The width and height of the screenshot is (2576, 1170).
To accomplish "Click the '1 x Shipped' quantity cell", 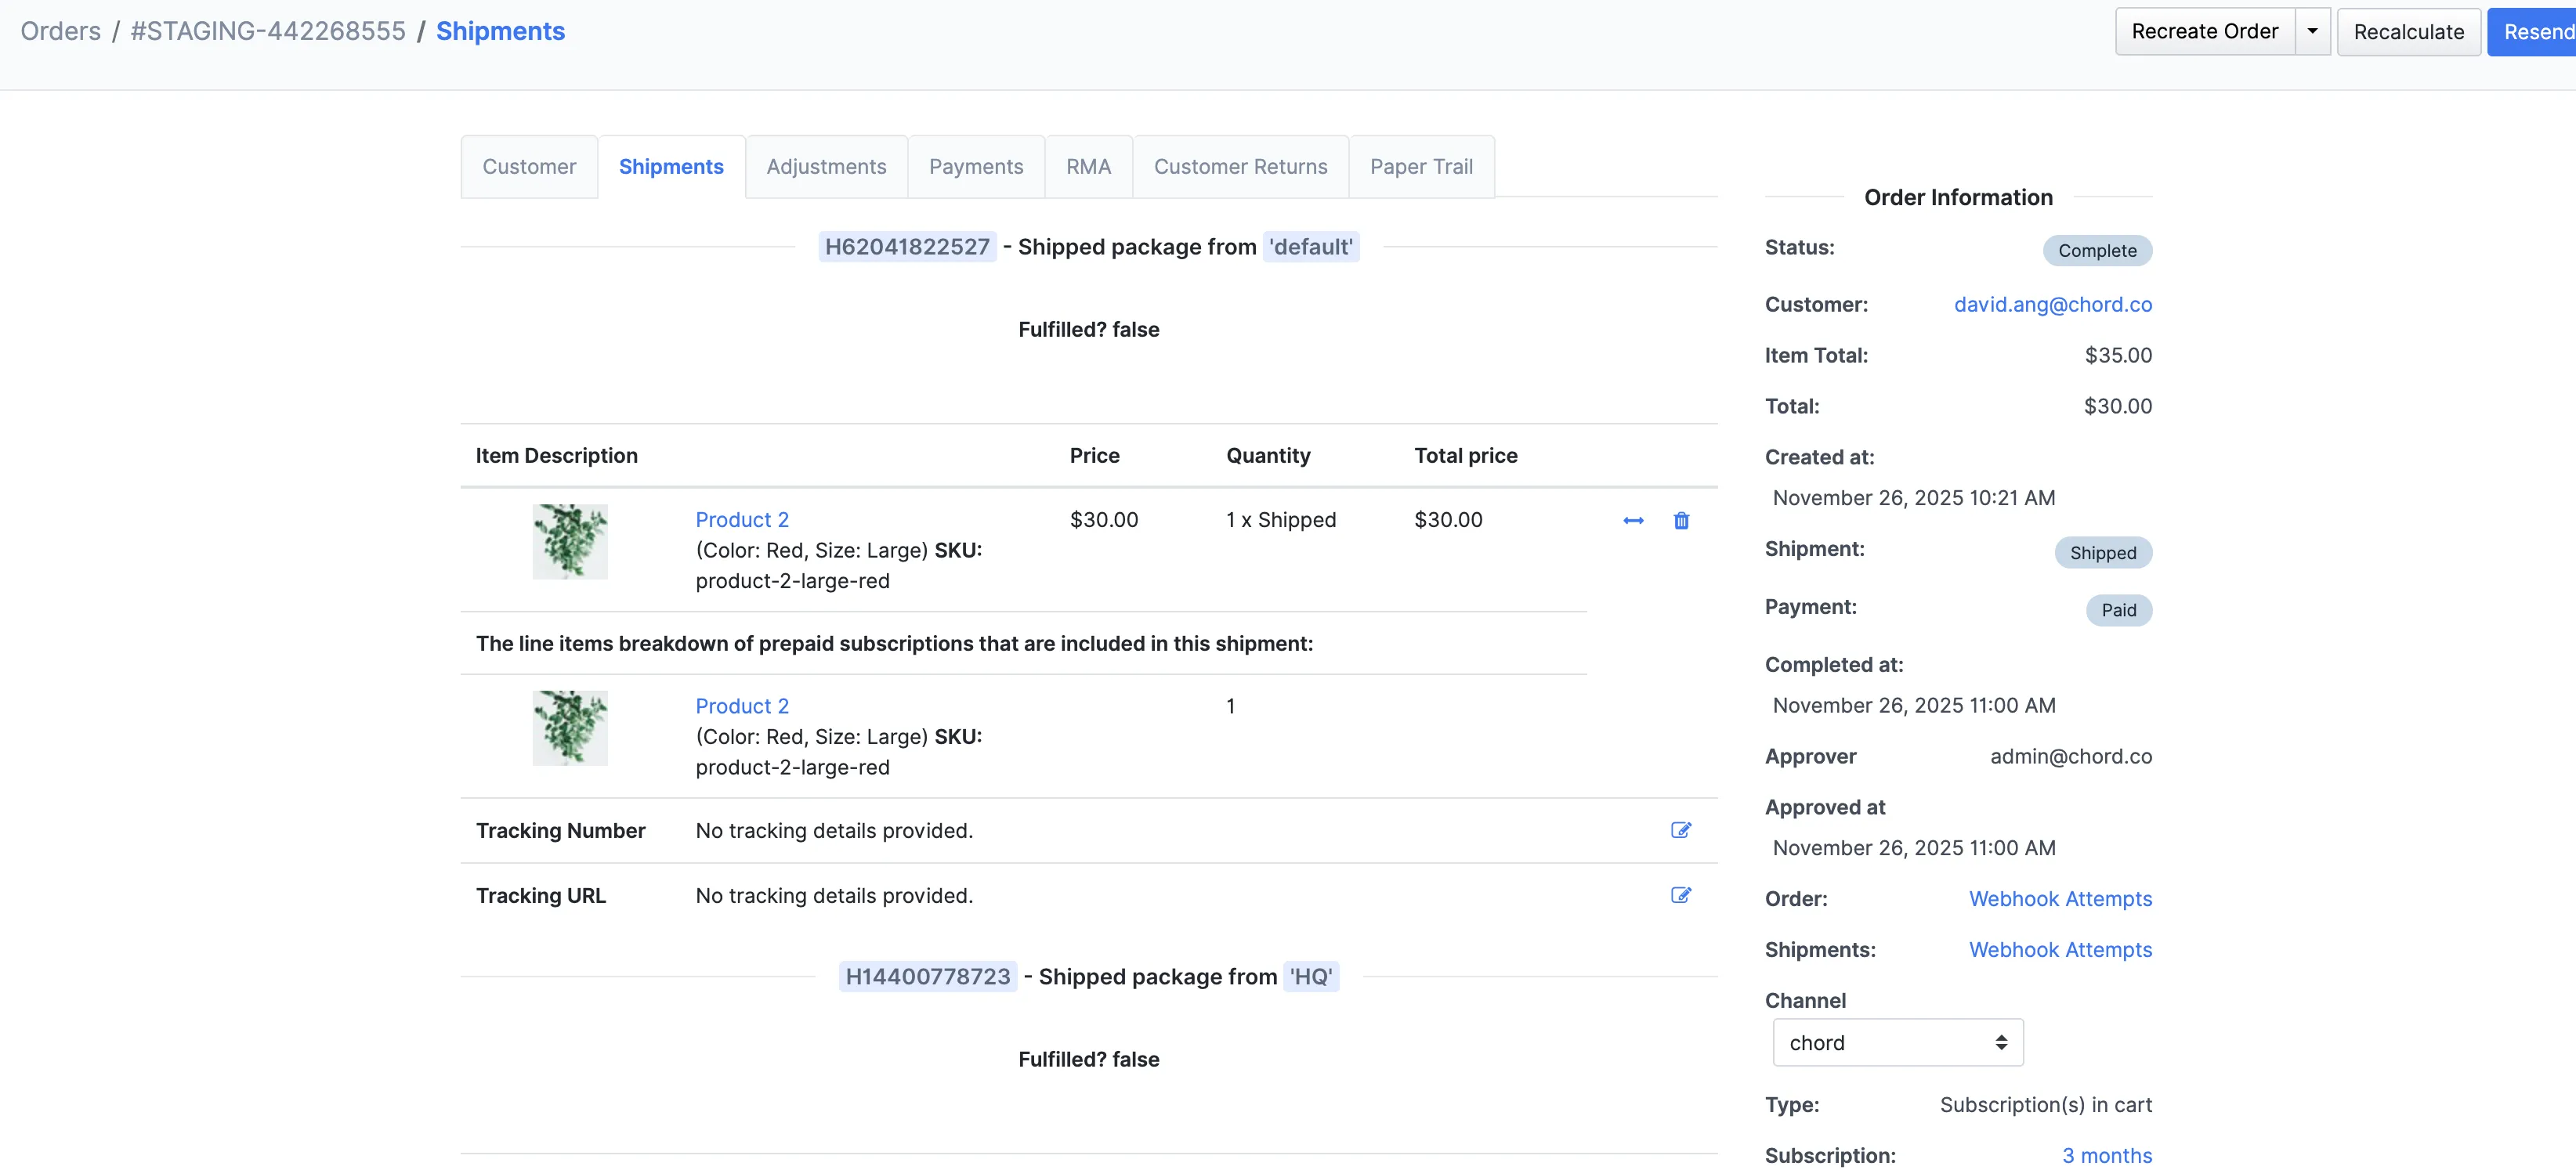I will pos(1281,519).
